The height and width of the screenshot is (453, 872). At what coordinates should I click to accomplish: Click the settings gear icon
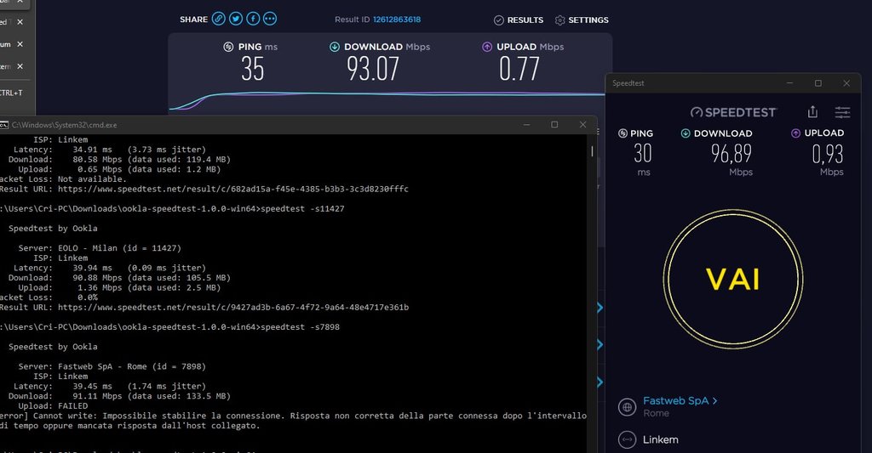(560, 20)
